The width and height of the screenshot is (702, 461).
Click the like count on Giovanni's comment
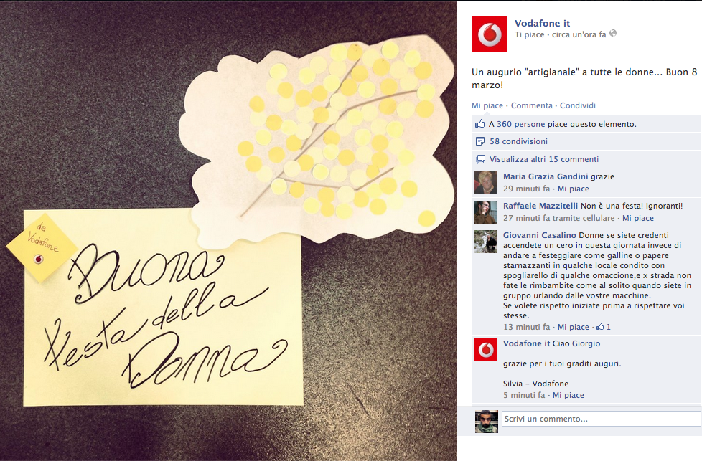604,327
